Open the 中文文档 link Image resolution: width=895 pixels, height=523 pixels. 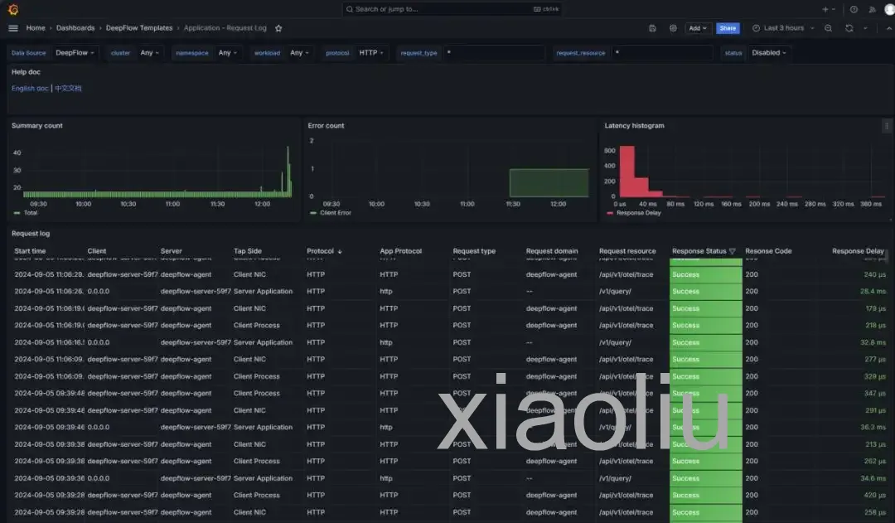(68, 89)
